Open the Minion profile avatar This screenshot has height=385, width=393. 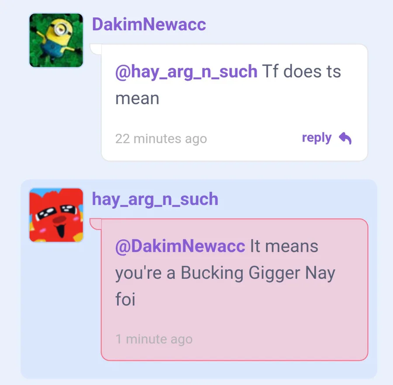tap(56, 40)
